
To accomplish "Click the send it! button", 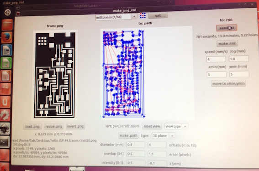I will (x=227, y=28).
